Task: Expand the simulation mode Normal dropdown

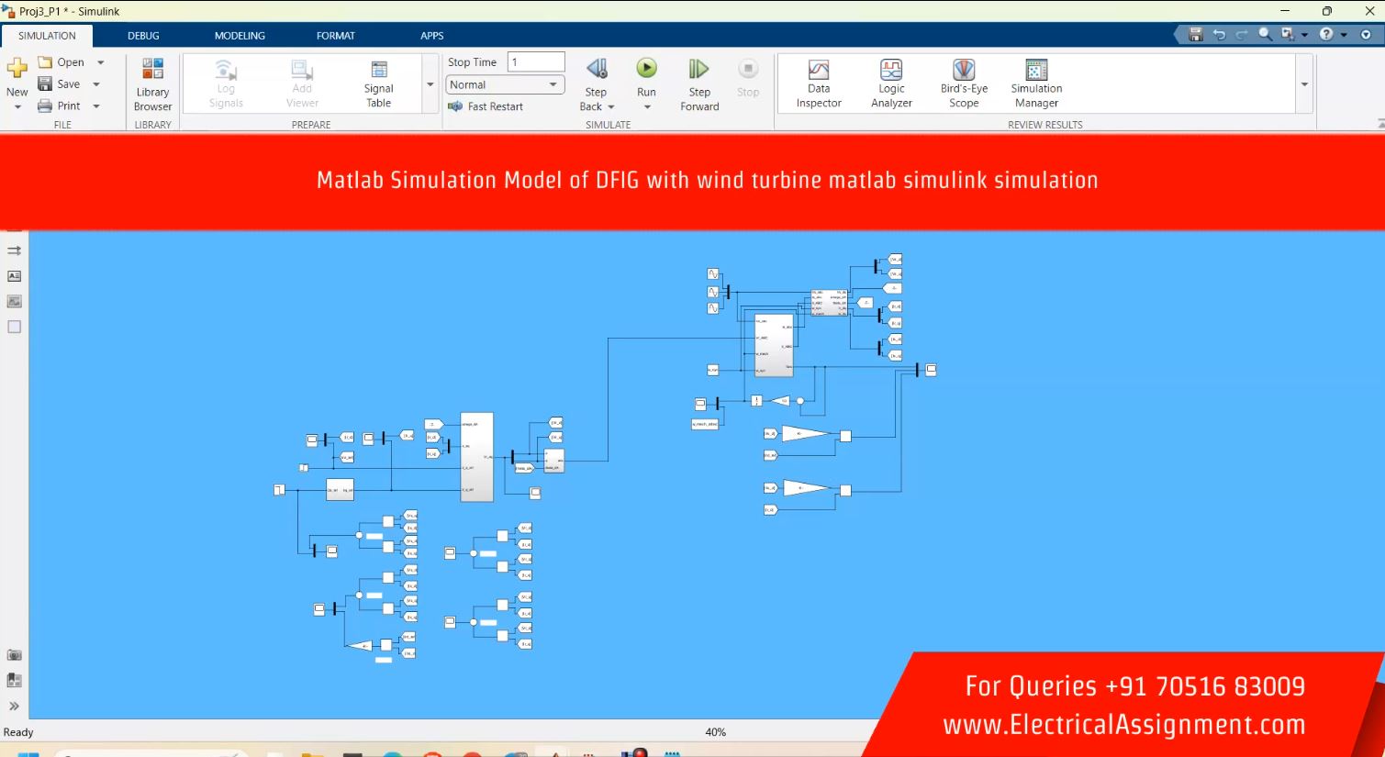Action: coord(553,84)
